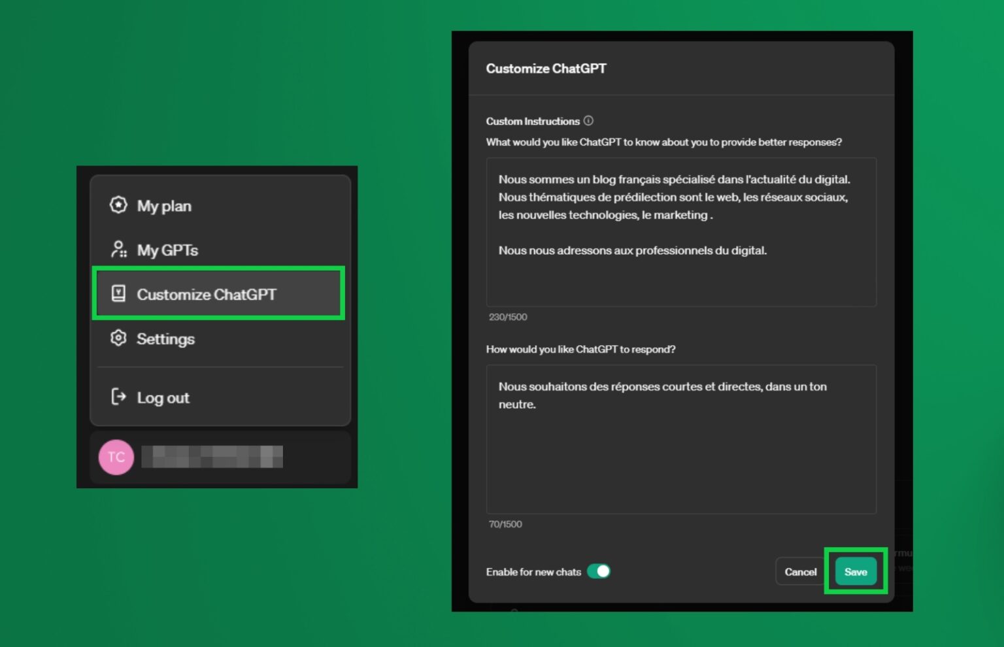This screenshot has height=647, width=1004.
Task: Click the Log out arrow icon
Action: click(x=118, y=397)
